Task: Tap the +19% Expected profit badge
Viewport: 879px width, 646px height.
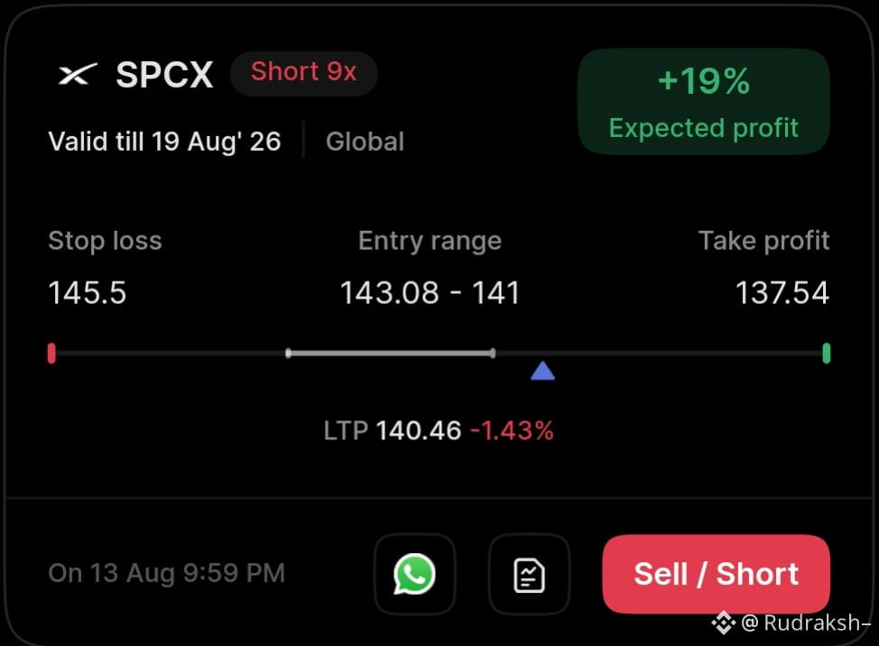Action: [704, 101]
